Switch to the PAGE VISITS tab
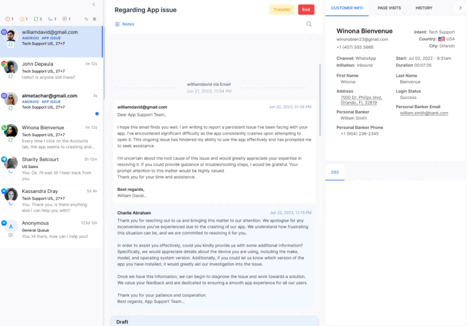The width and height of the screenshot is (467, 326). [389, 8]
